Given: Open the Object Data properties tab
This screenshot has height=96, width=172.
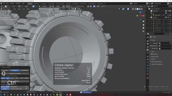Looking at the screenshot, I should point(148,71).
